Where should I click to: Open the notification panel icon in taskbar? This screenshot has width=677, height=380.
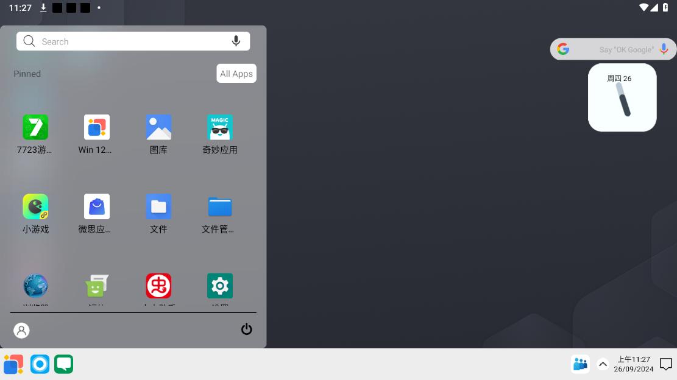pyautogui.click(x=666, y=364)
